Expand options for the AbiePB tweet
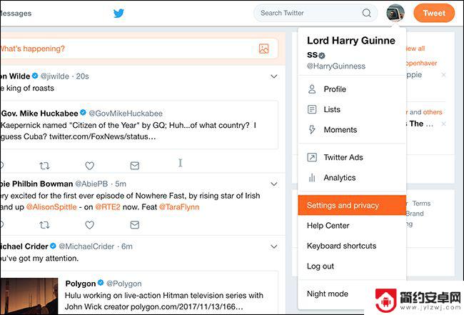The image size is (464, 315). (274, 184)
